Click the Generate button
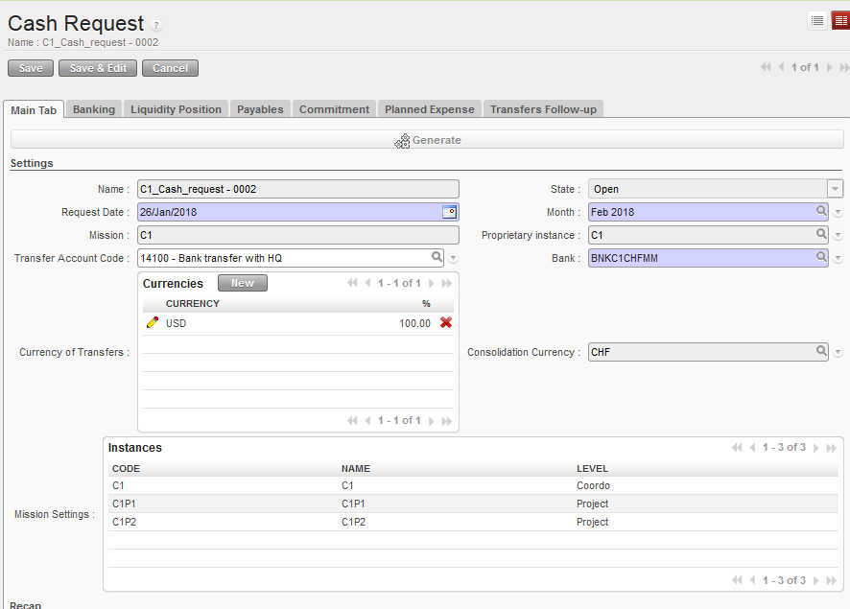Screen dimensions: 850x609 427,140
